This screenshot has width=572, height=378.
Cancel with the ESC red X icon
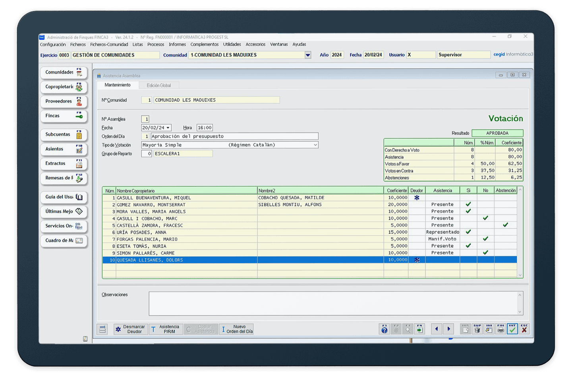[524, 329]
